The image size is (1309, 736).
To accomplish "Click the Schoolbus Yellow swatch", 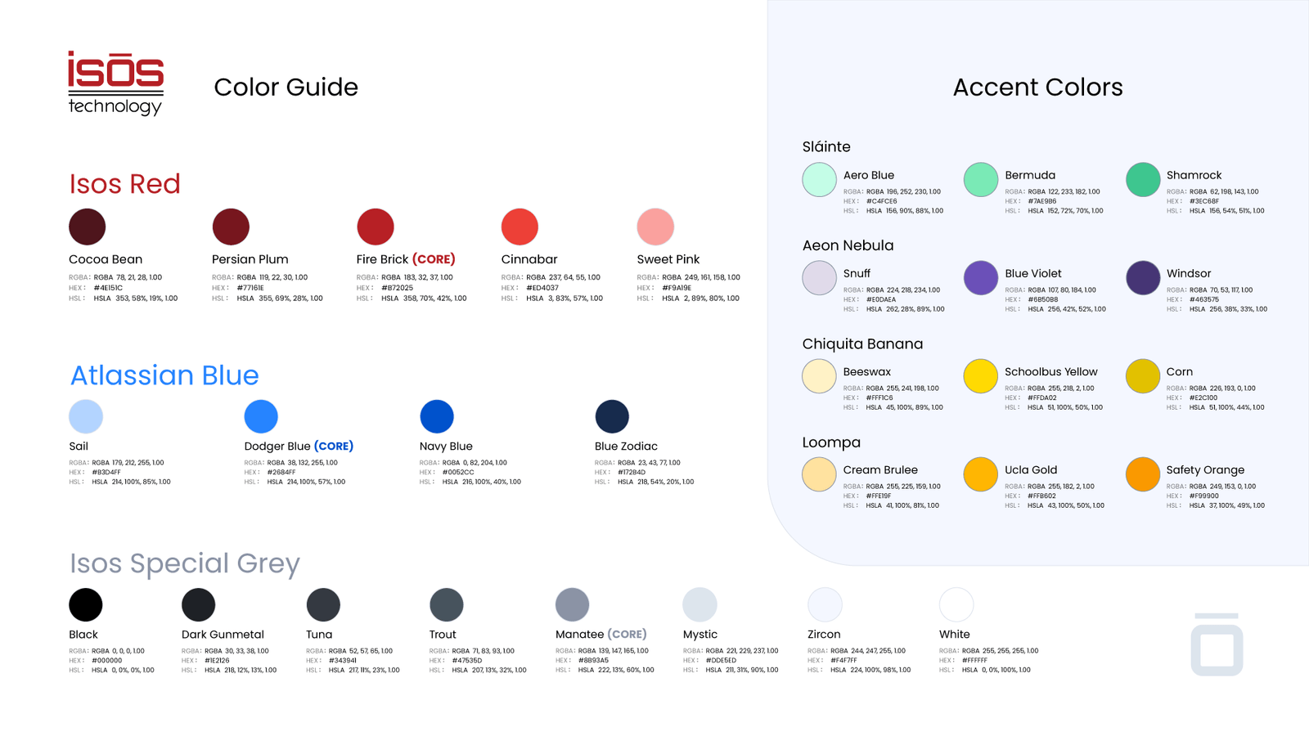I will point(981,376).
